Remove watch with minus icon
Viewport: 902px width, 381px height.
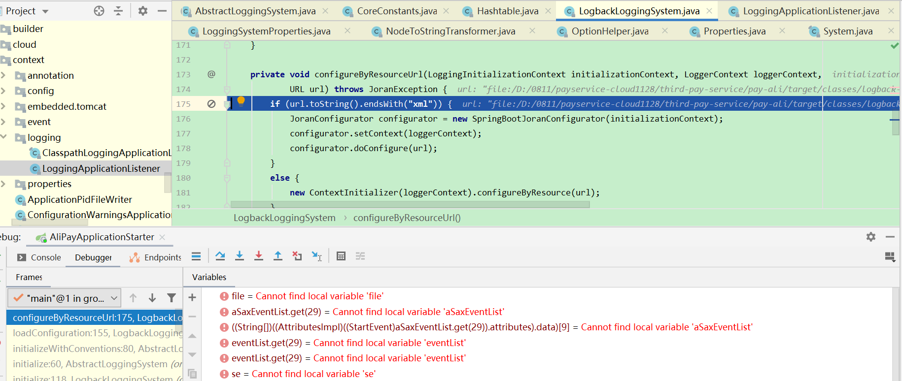tap(192, 317)
